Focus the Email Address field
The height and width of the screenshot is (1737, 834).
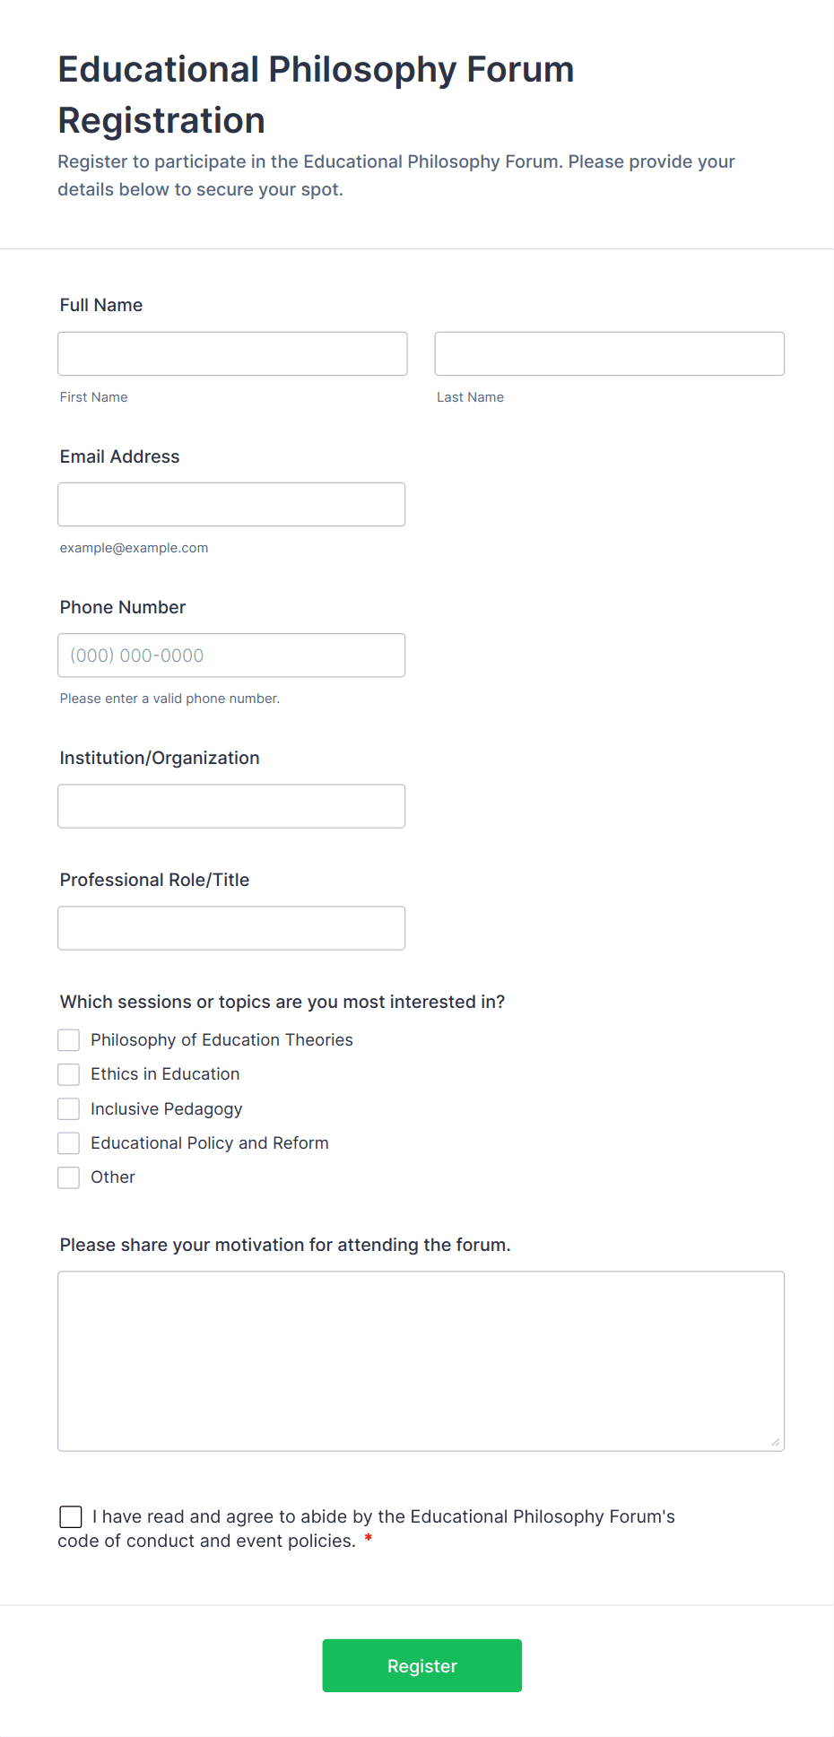pyautogui.click(x=231, y=504)
